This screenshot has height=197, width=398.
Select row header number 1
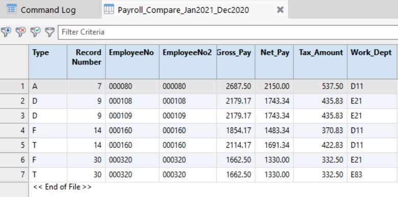pyautogui.click(x=14, y=86)
